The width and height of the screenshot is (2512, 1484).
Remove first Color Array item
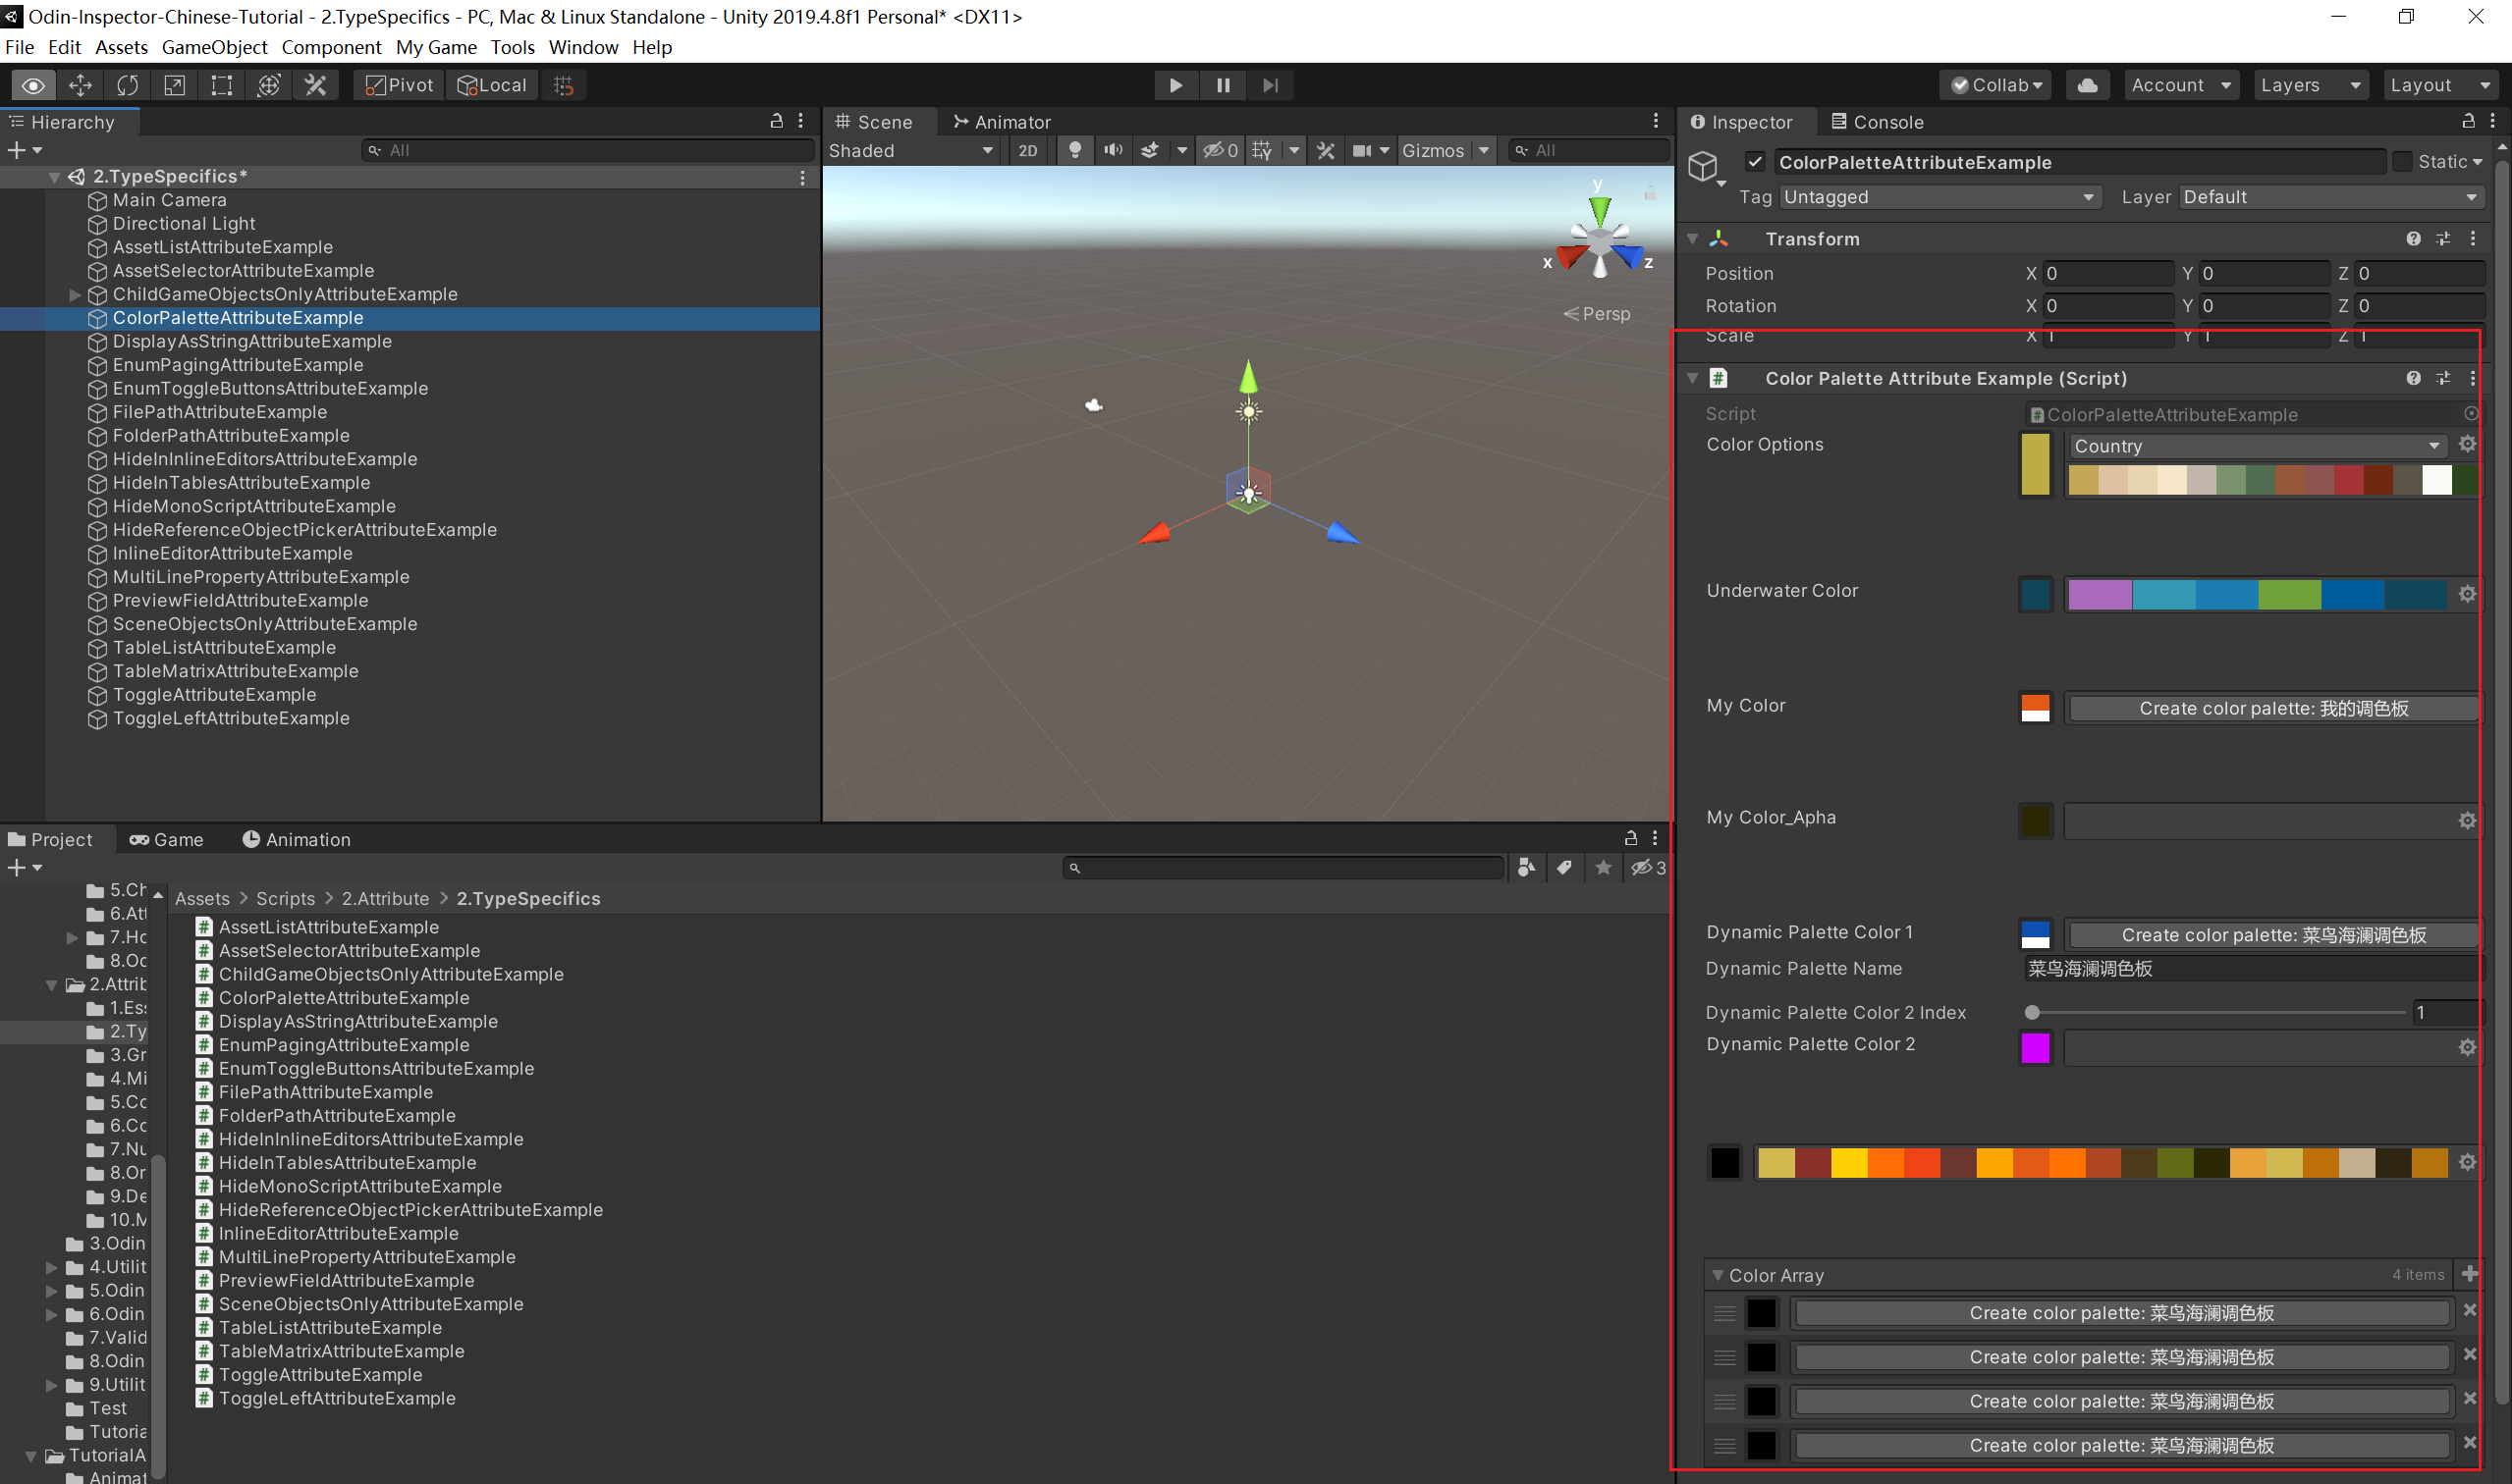click(x=2469, y=1311)
